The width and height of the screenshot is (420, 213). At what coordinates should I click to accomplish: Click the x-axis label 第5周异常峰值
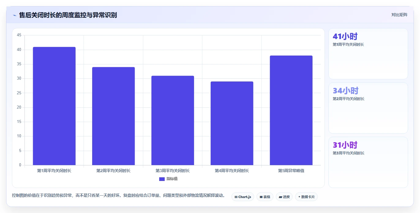pyautogui.click(x=291, y=171)
